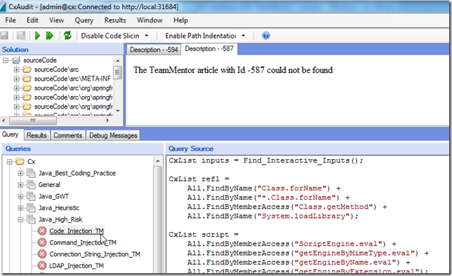Click the Disable Code Slicing button label
The width and height of the screenshot is (452, 276).
pos(110,36)
